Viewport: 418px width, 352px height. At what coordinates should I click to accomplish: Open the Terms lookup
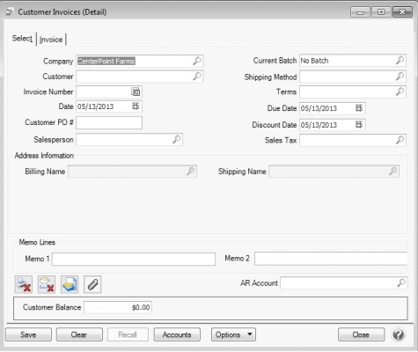tap(400, 92)
